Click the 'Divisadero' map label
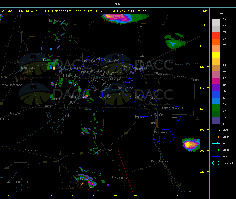This screenshot has width=236, height=199. coord(57,21)
